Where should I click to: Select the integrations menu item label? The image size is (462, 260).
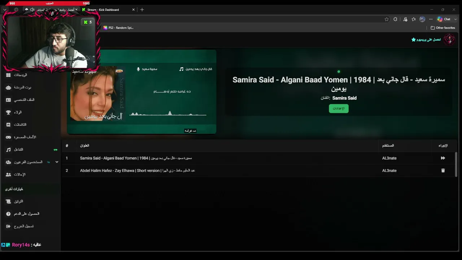[x=20, y=125]
